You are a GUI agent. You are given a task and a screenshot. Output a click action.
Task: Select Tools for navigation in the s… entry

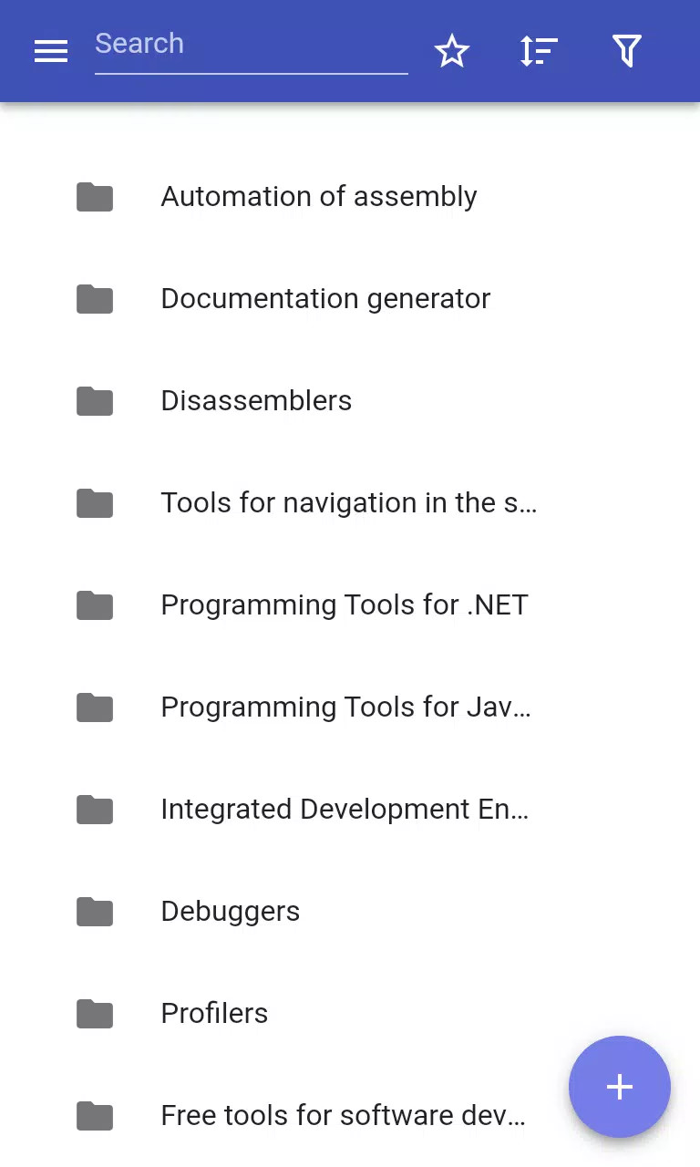coord(350,503)
